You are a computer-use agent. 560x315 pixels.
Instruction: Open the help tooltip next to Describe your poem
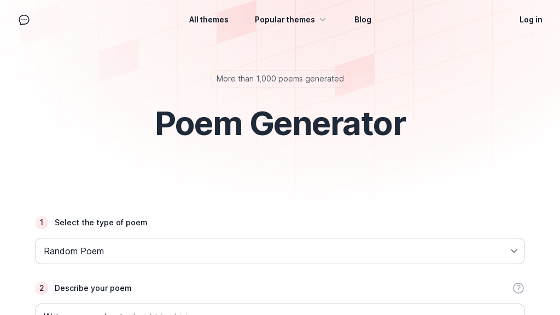[x=518, y=288]
